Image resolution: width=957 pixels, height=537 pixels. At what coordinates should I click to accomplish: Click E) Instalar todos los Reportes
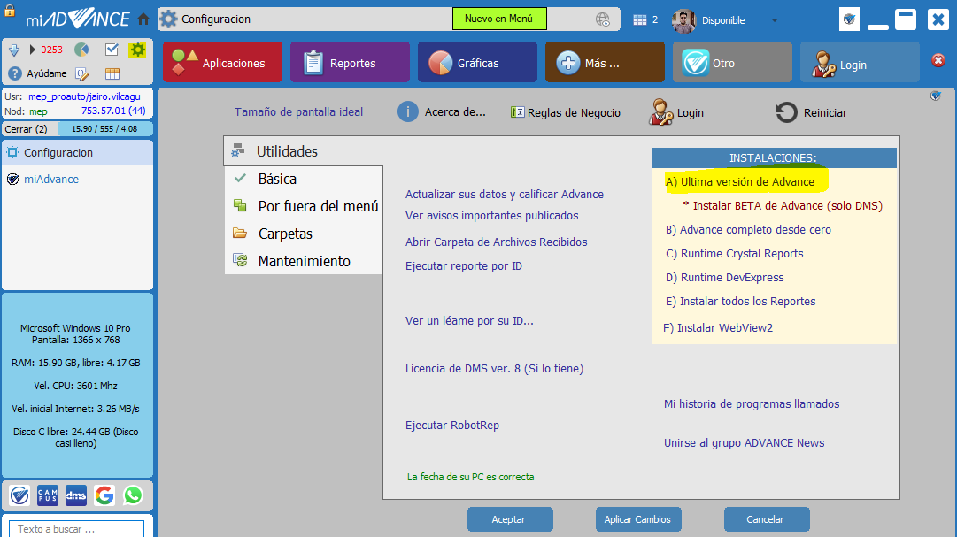(740, 302)
